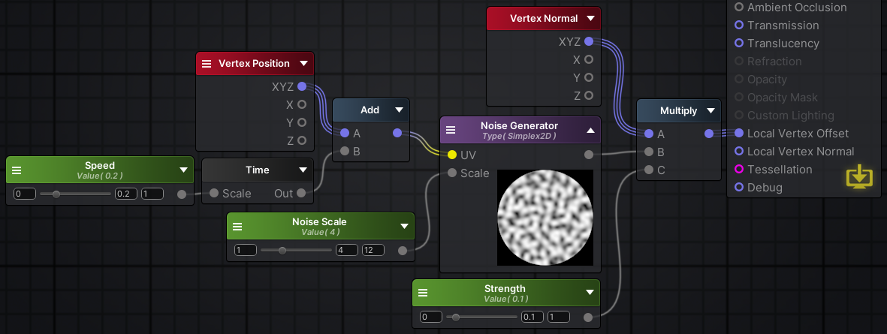
Task: Select the Time node title
Action: (x=258, y=170)
